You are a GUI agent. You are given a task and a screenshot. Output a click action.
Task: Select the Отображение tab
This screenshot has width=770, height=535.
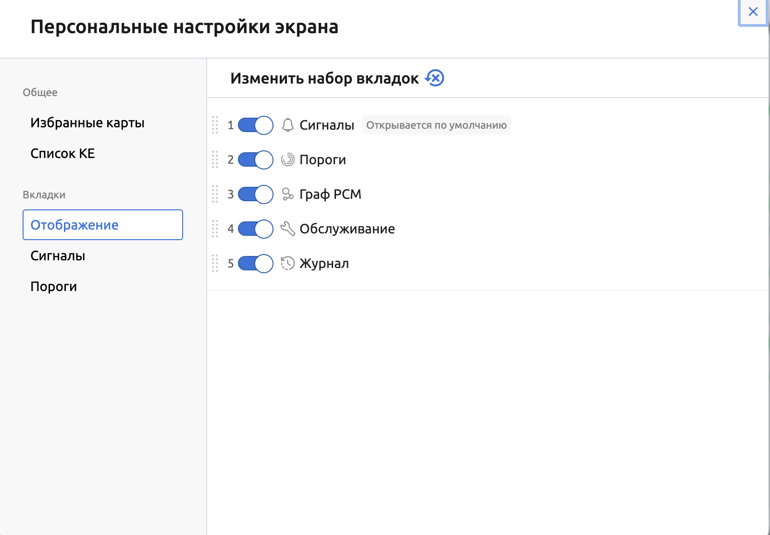(74, 224)
